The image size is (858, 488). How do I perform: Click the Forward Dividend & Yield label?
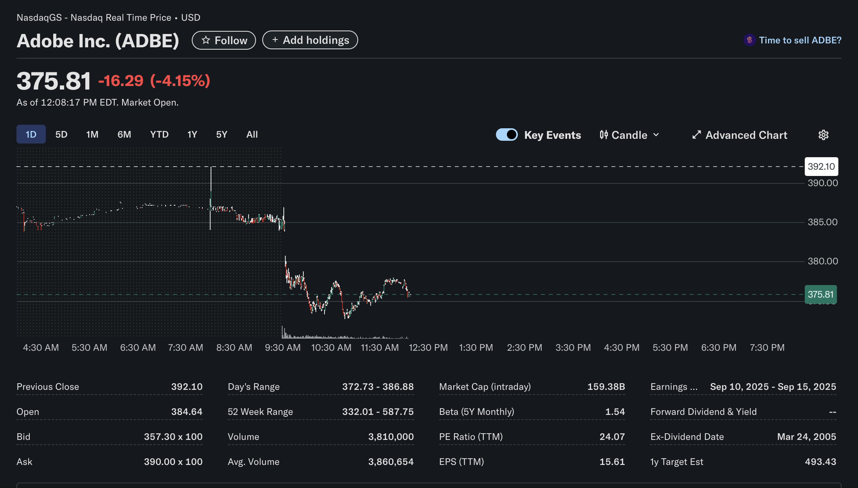point(703,412)
